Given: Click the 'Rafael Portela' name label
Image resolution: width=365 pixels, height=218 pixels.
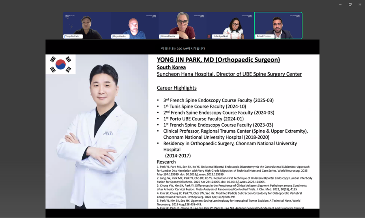Looking at the screenshot, I should tap(264, 37).
